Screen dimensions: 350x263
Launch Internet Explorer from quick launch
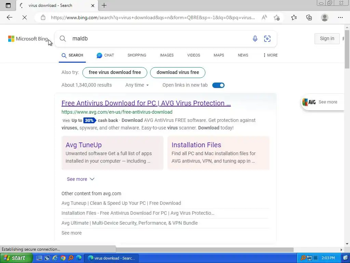coord(55,258)
